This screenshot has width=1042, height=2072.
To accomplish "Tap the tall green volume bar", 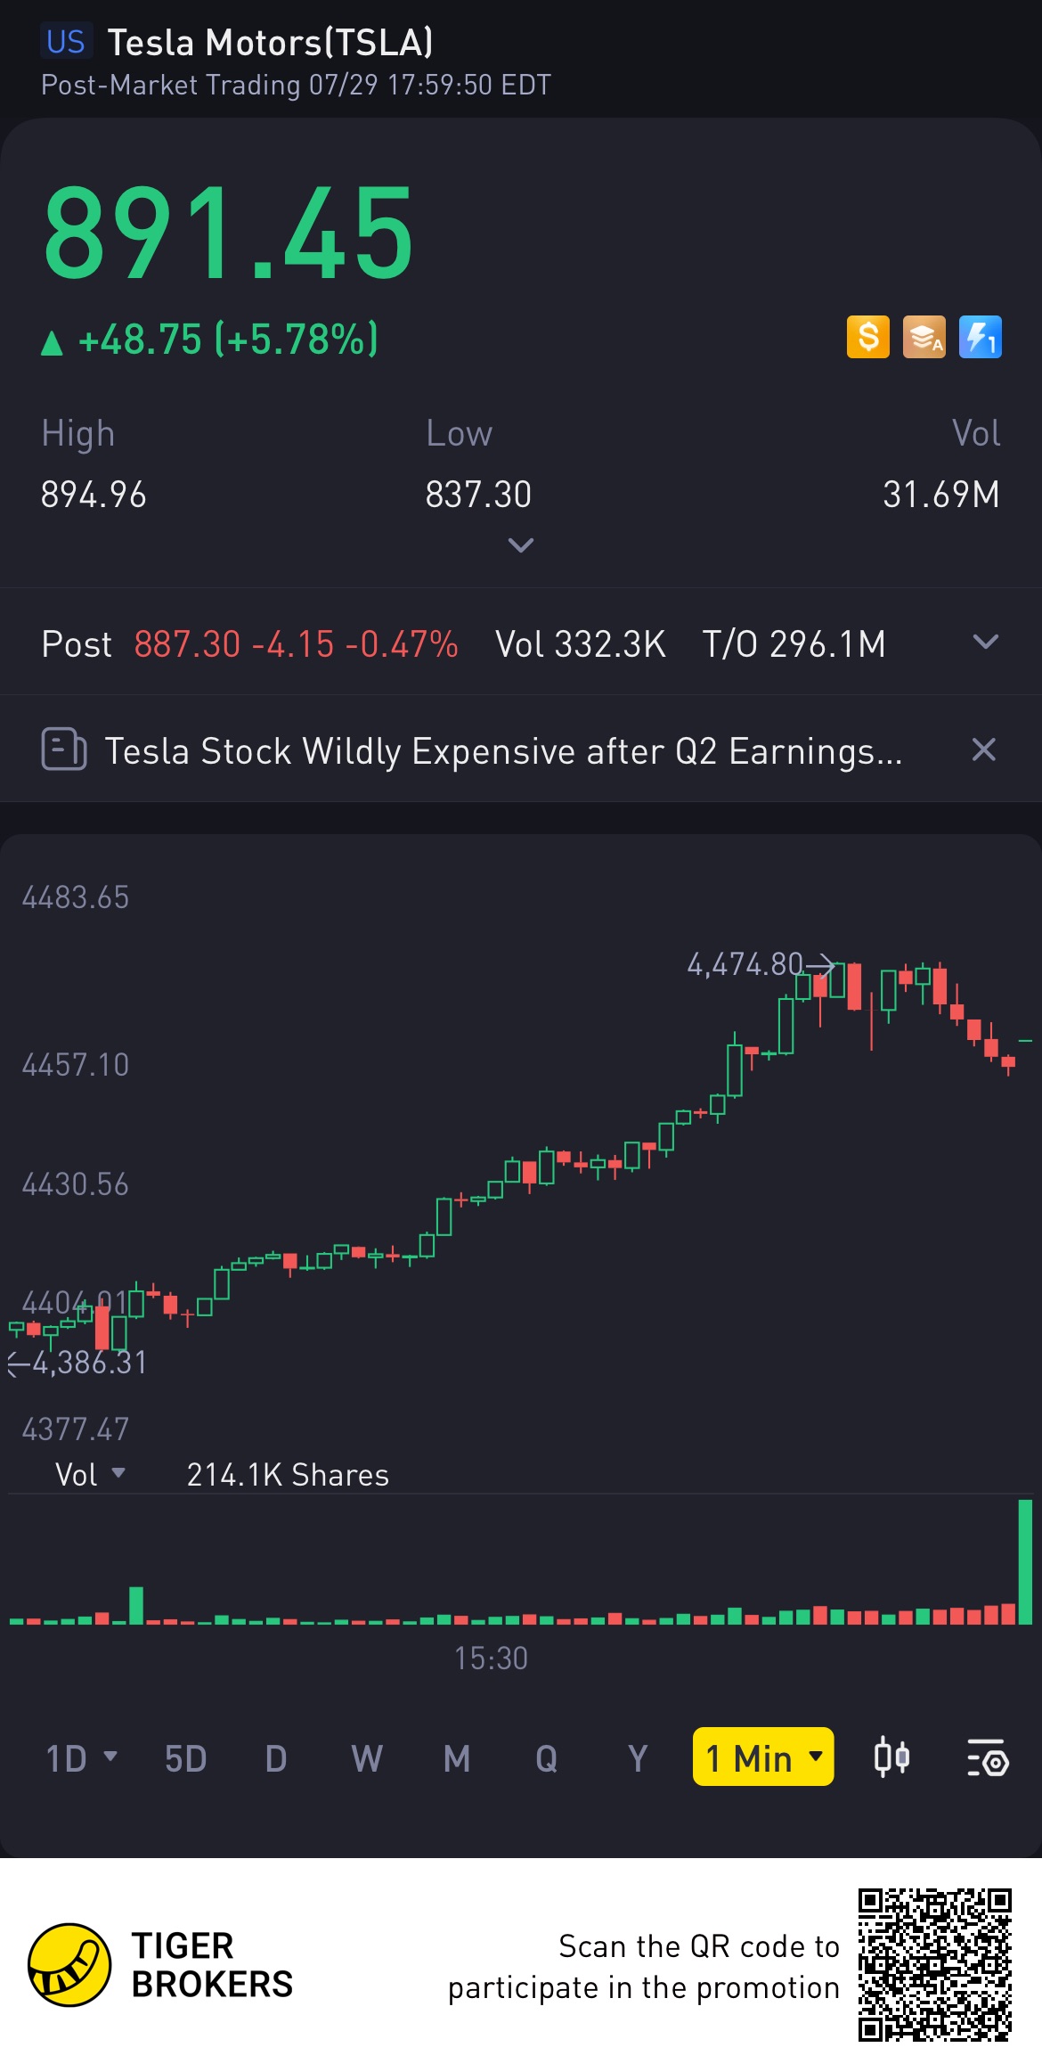I will pyautogui.click(x=1025, y=1561).
